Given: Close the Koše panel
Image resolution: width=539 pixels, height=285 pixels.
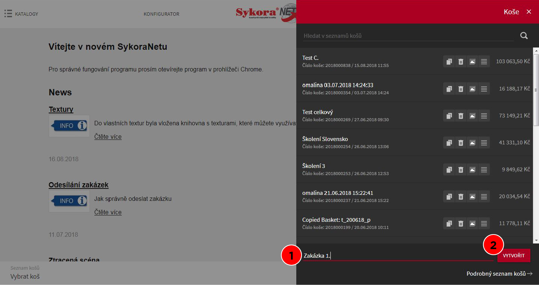Looking at the screenshot, I should pyautogui.click(x=529, y=12).
